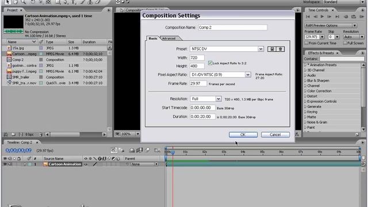The height and width of the screenshot is (207, 368).
Task: Click the timeline current time 0;00;00;09
Action: [18, 150]
